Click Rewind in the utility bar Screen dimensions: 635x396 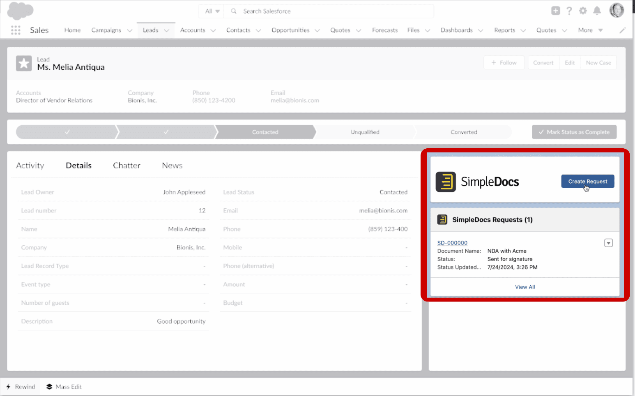coord(21,387)
